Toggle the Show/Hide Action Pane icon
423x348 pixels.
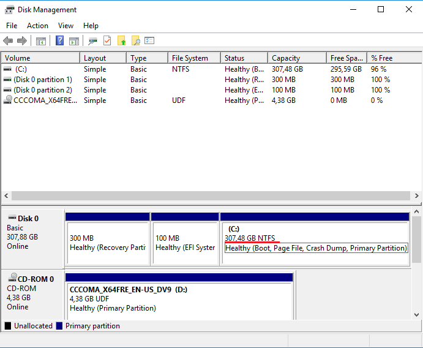[x=74, y=41]
